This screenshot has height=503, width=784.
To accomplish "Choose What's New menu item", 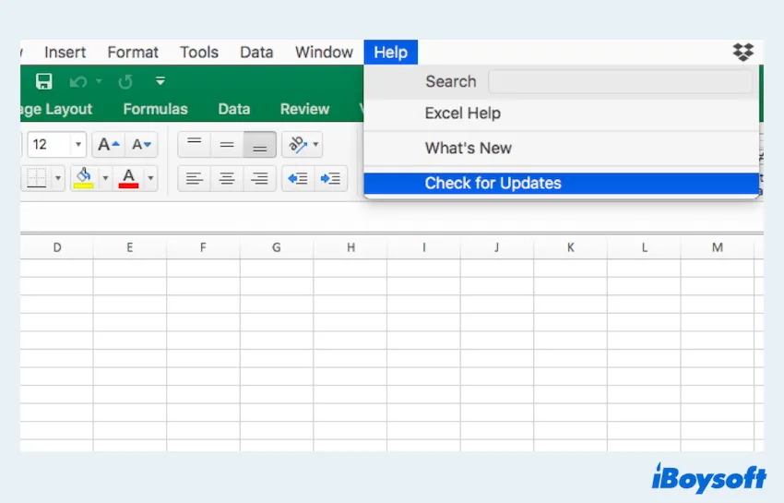I will [561, 149].
